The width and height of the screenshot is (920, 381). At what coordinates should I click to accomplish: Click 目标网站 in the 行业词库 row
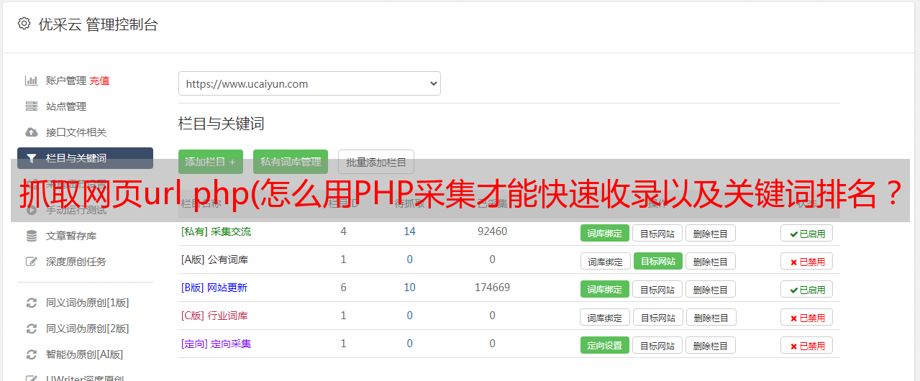(x=658, y=317)
